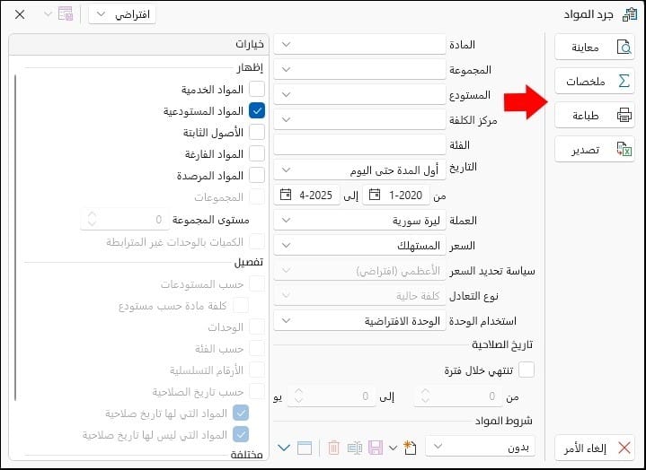This screenshot has height=470, width=646.
Task: Open the العملة currency dropdown
Action: point(359,221)
